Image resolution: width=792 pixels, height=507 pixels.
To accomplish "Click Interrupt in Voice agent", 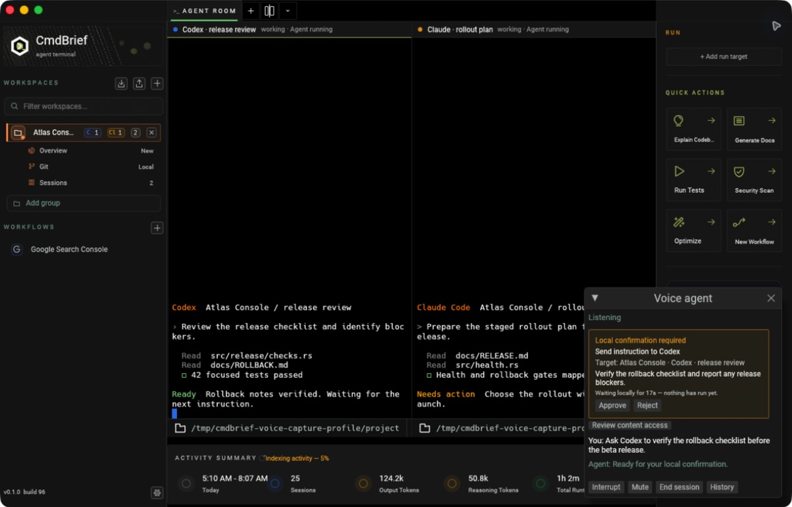I will [606, 487].
